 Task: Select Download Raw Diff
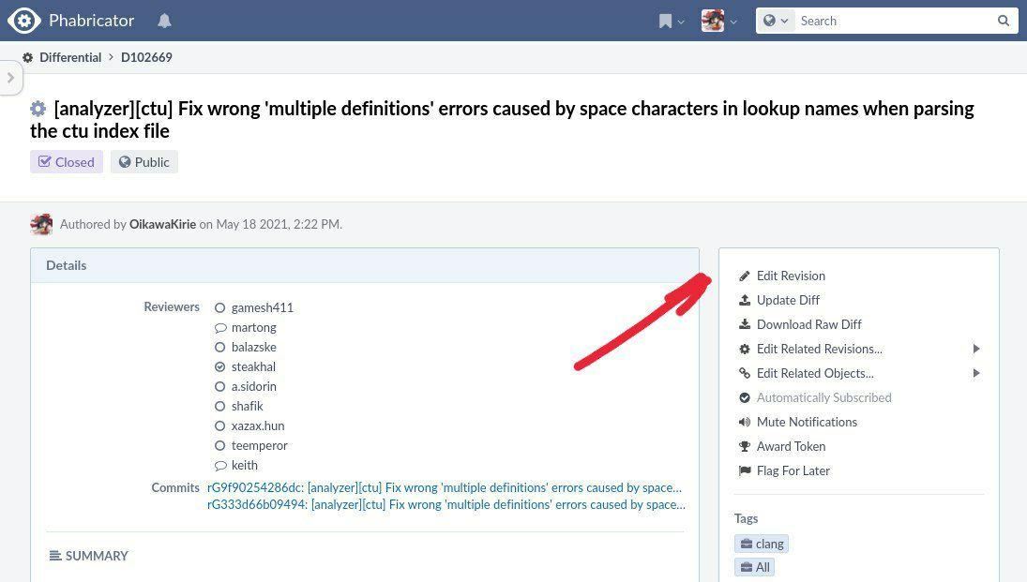tap(808, 324)
